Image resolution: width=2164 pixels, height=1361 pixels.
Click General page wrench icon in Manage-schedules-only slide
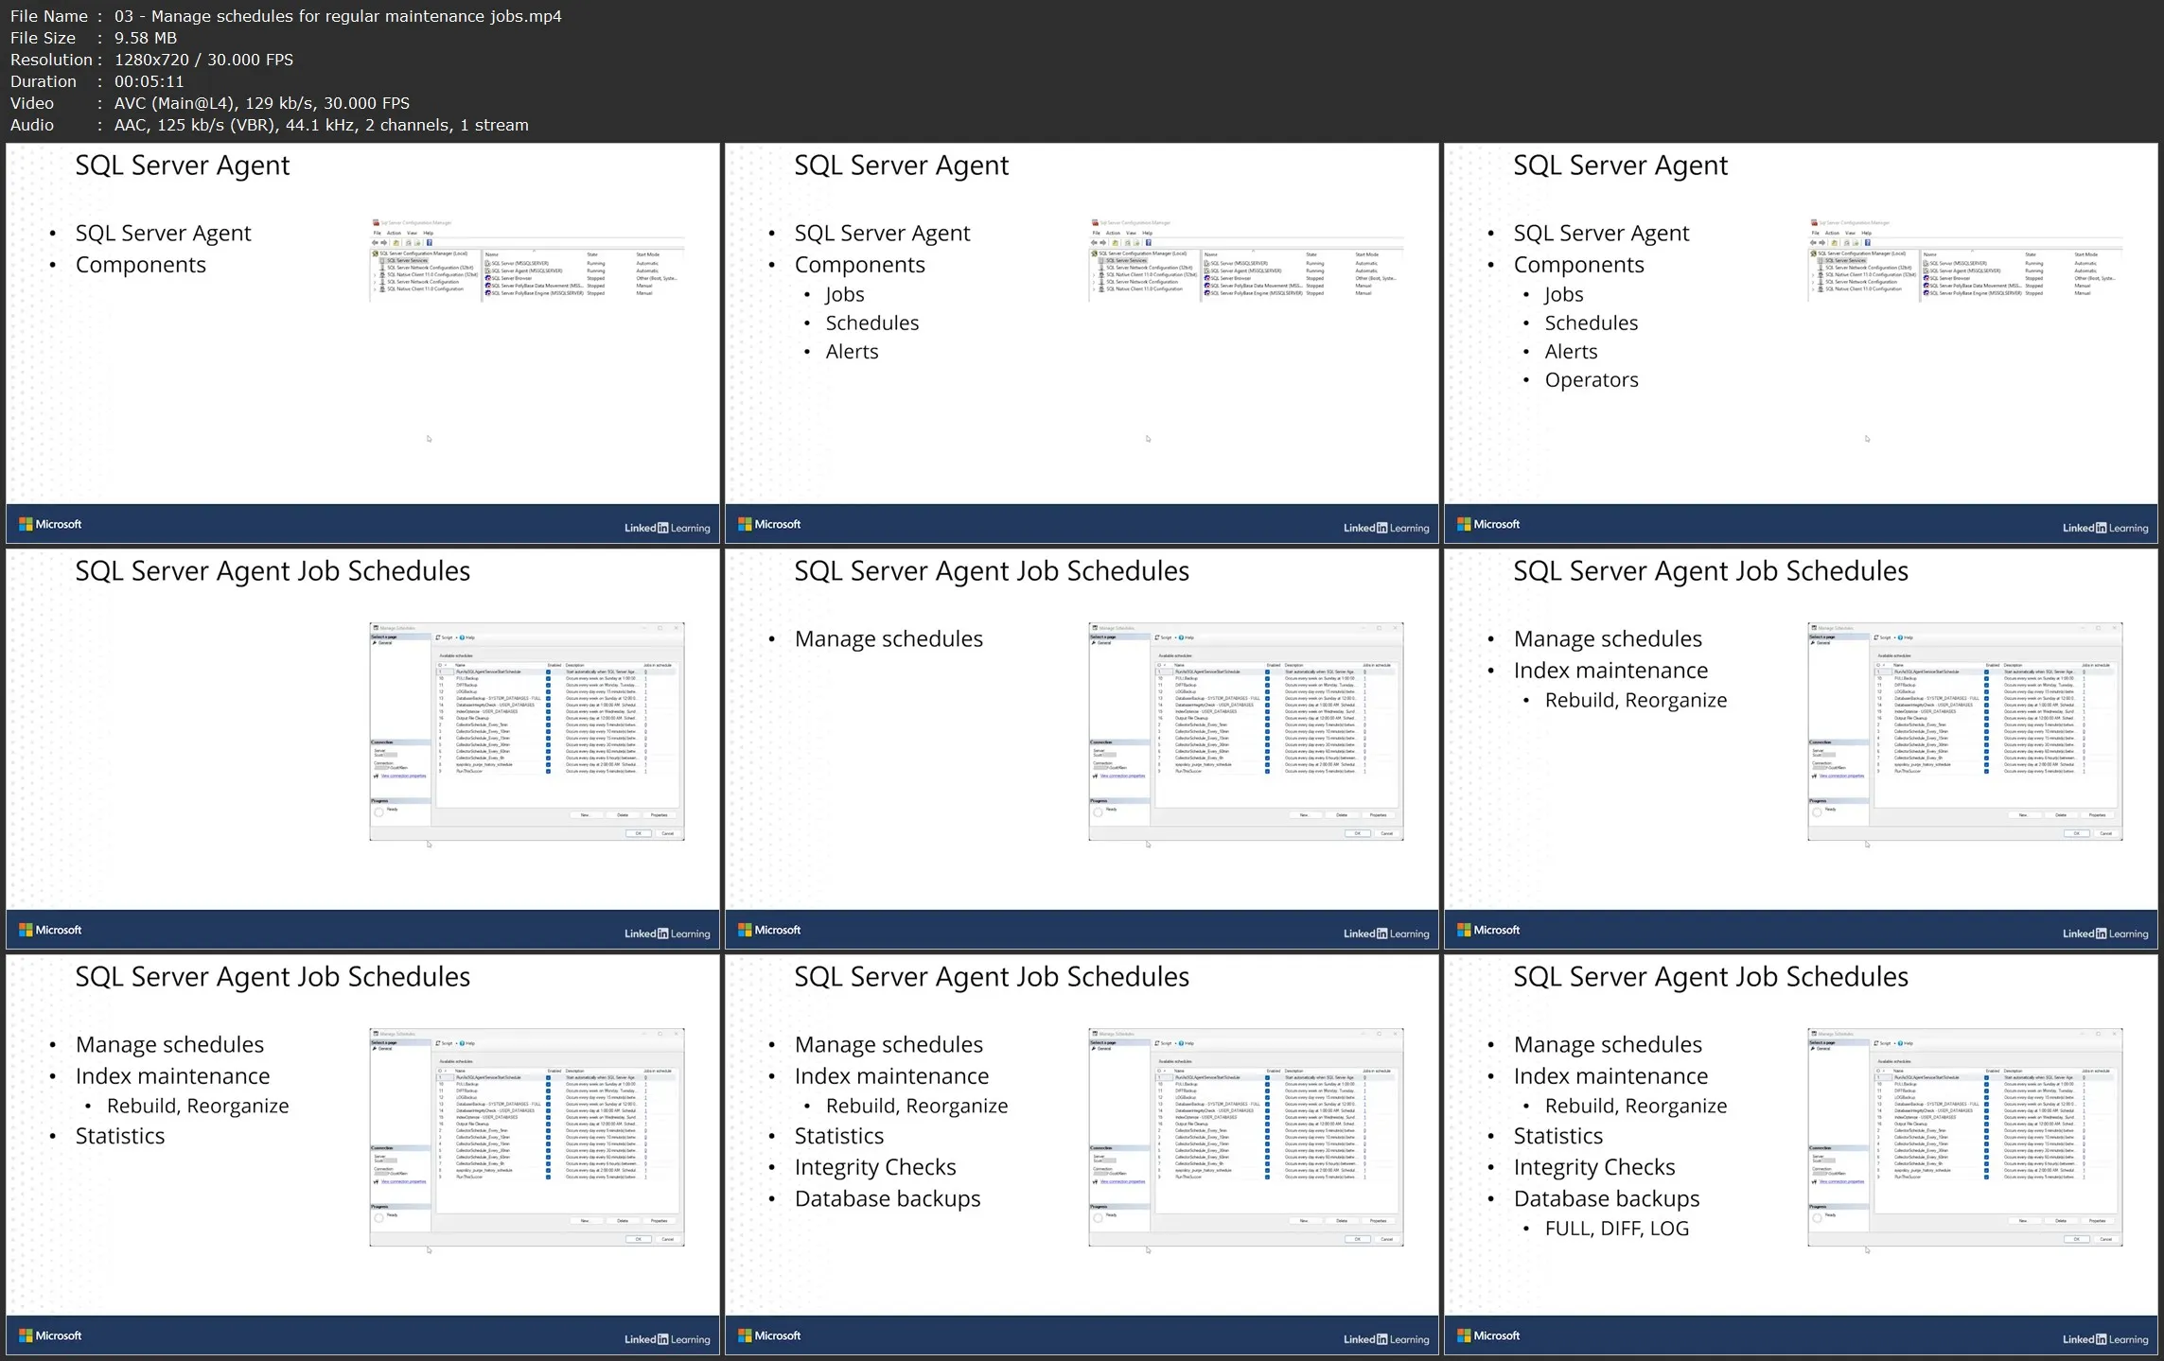(x=1094, y=643)
